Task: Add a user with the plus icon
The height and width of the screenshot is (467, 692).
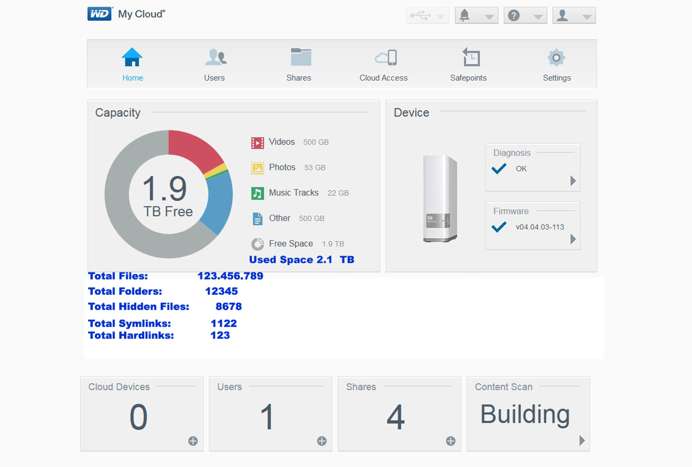Action: [322, 441]
